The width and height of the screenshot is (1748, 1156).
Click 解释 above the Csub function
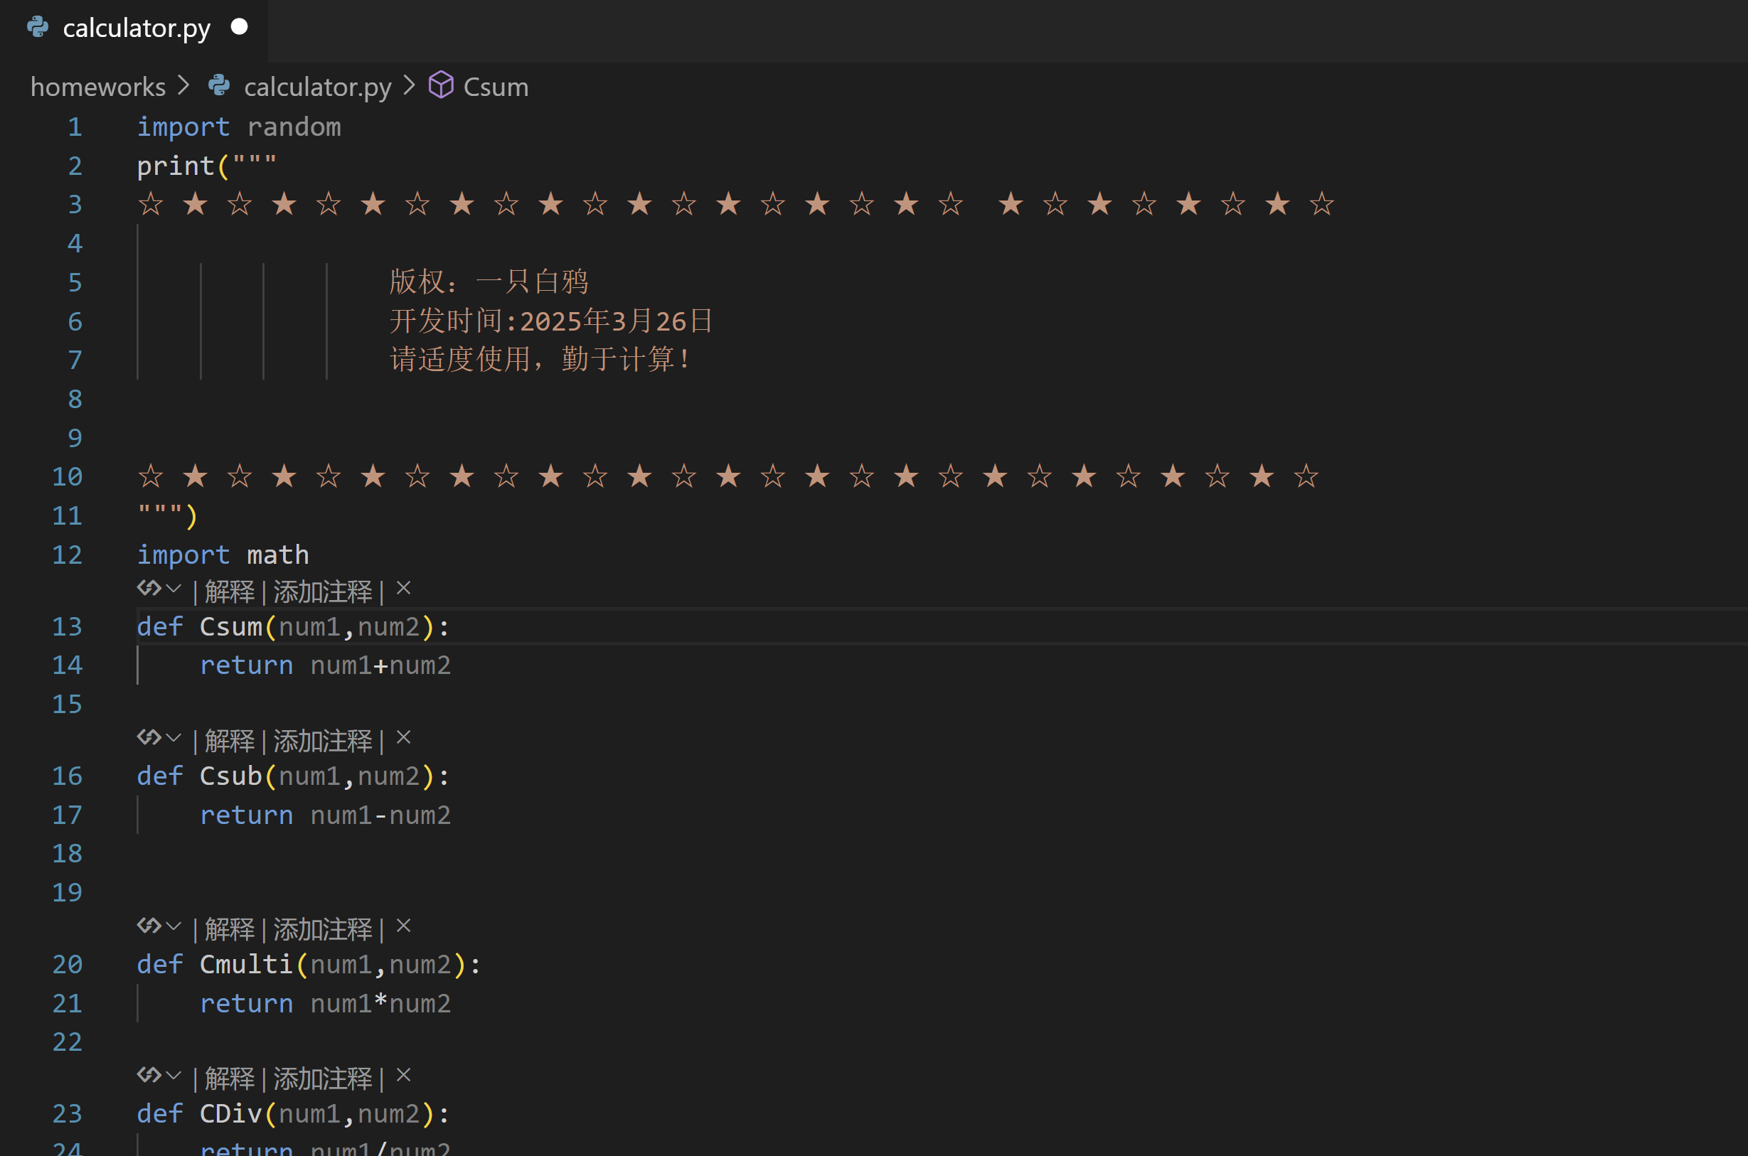pyautogui.click(x=229, y=741)
